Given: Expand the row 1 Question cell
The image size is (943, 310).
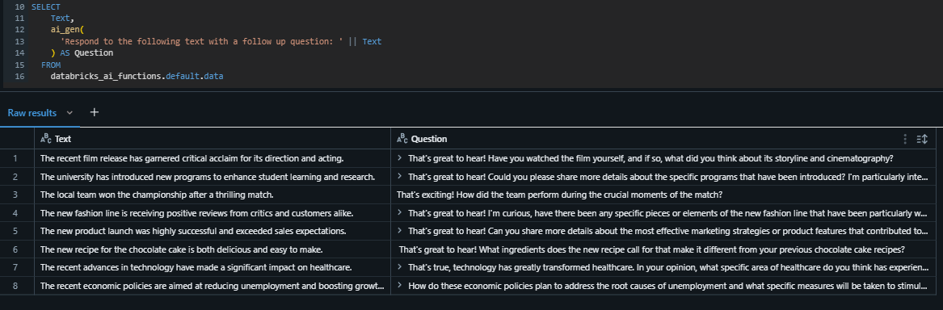Looking at the screenshot, I should [400, 158].
